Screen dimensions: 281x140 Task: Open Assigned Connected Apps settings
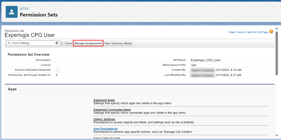point(112,110)
